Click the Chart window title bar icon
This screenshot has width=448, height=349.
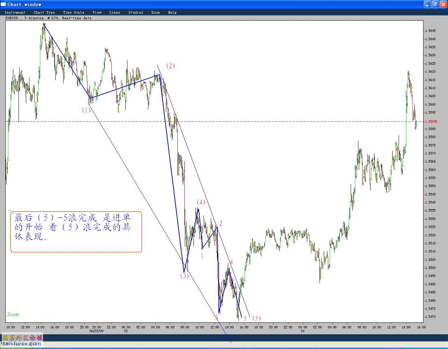(x=3, y=4)
